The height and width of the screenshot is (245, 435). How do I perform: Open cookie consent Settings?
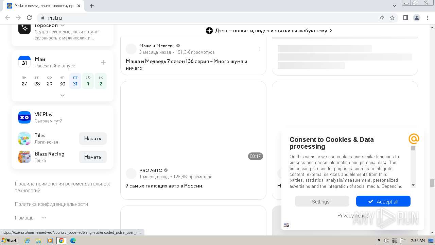coord(322,201)
